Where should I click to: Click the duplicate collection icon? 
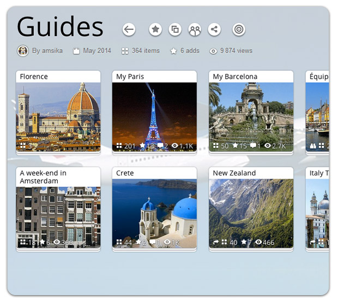175,30
